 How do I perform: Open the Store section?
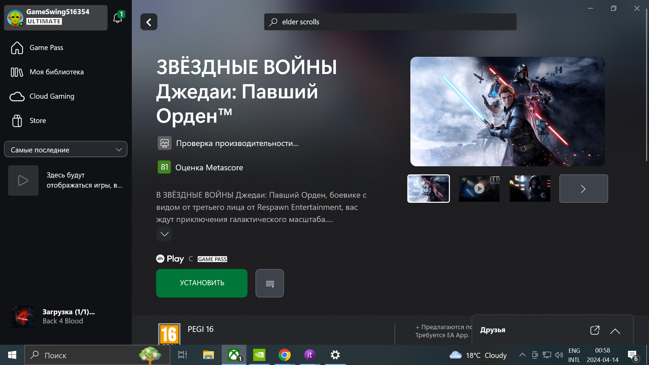pos(38,121)
